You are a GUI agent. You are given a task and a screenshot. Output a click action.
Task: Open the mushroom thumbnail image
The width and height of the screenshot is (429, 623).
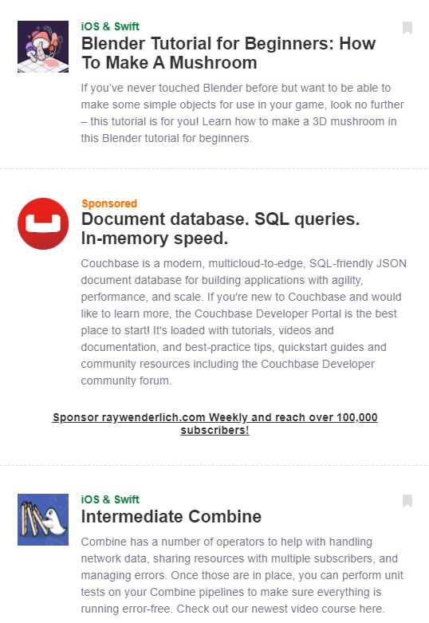tap(43, 46)
